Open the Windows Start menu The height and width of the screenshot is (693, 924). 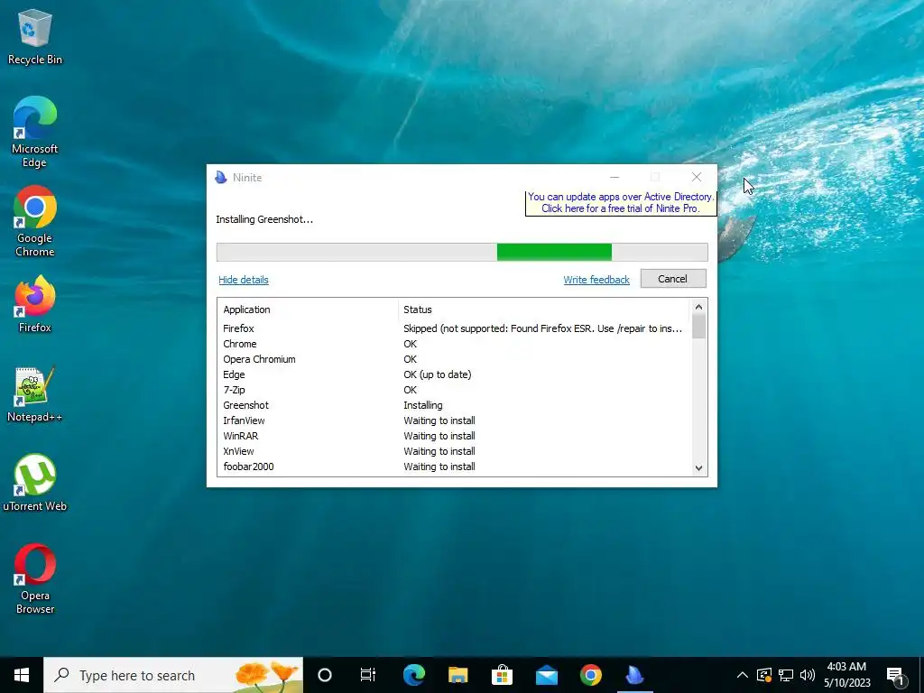tap(22, 675)
